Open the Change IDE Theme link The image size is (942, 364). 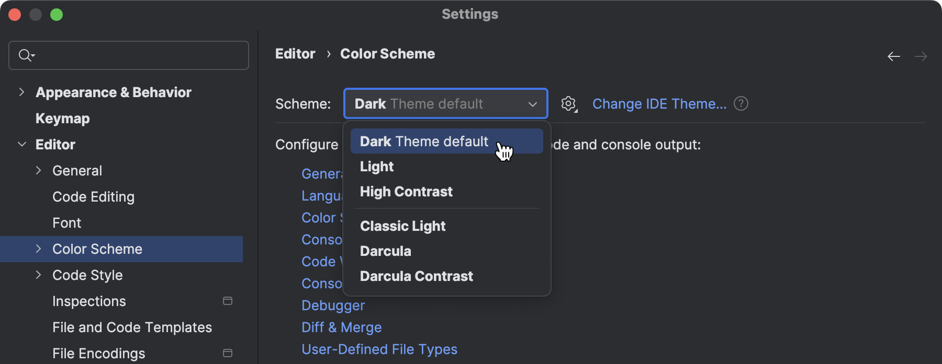(x=659, y=103)
